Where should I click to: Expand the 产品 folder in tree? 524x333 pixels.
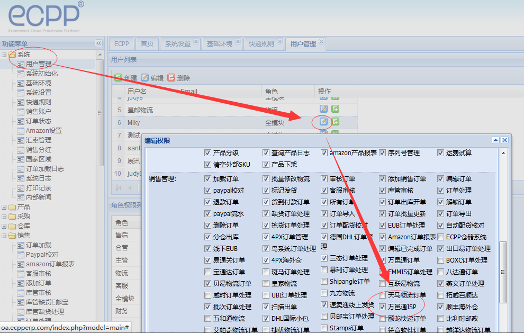tap(4, 207)
